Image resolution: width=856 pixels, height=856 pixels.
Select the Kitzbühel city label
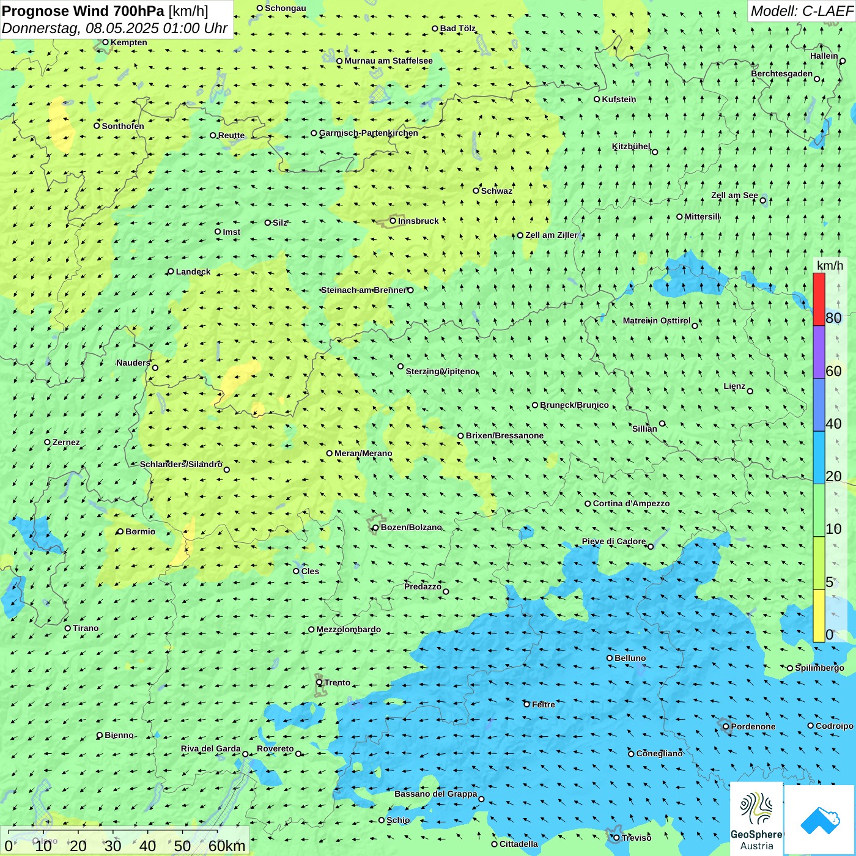tap(631, 147)
